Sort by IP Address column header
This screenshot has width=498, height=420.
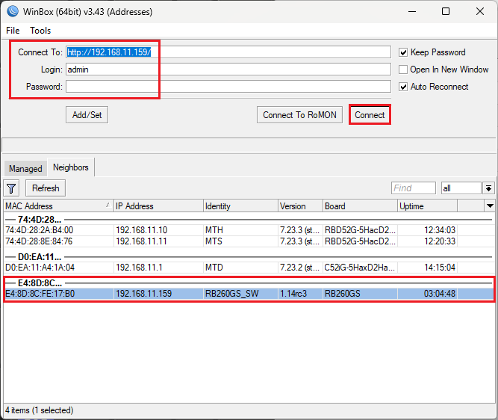158,206
